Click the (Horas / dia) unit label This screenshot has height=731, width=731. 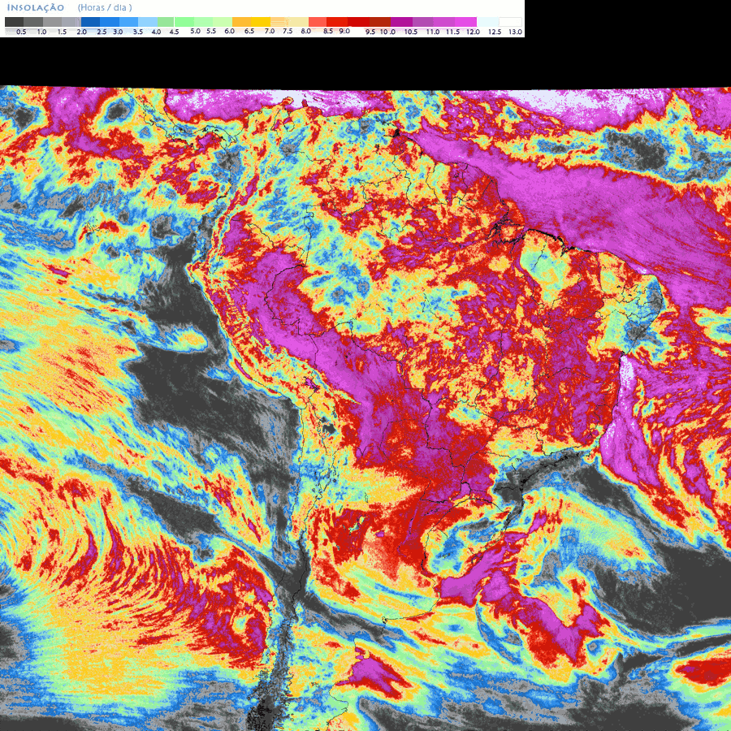[x=105, y=8]
